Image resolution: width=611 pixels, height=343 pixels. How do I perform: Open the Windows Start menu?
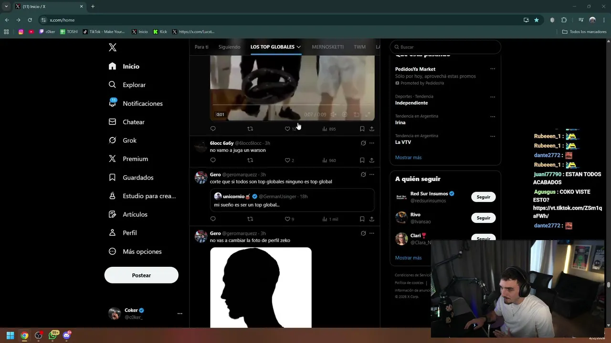click(10, 335)
